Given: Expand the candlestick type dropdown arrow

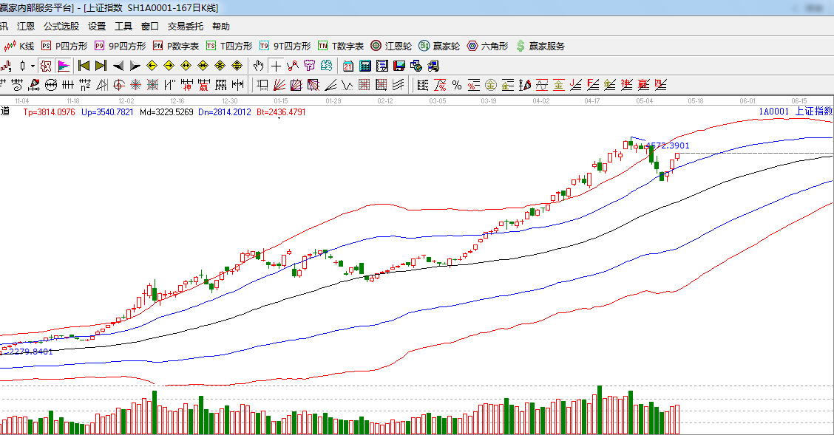Looking at the screenshot, I should 32,65.
